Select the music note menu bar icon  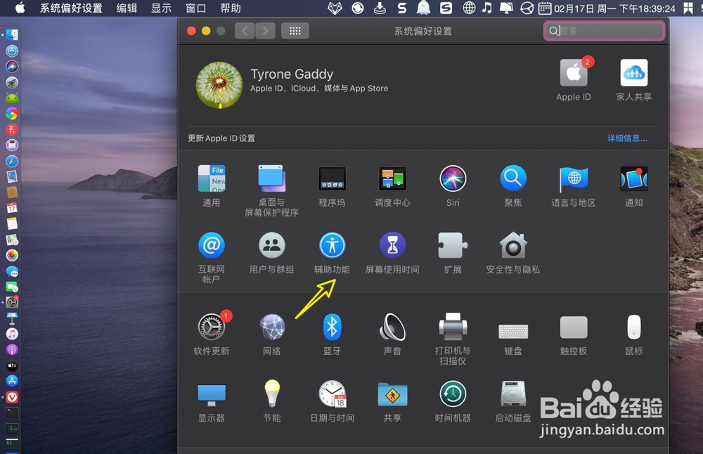point(488,8)
